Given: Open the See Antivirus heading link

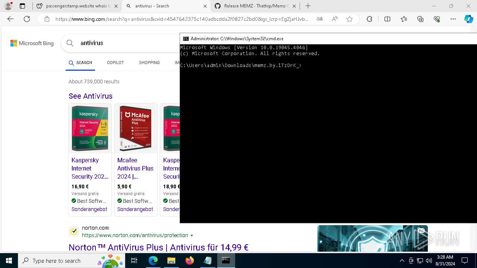Looking at the screenshot, I should tap(91, 96).
